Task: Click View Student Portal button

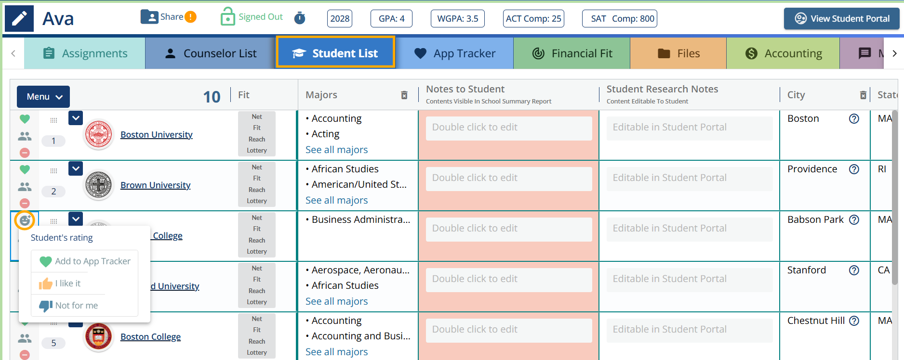Action: pyautogui.click(x=842, y=19)
